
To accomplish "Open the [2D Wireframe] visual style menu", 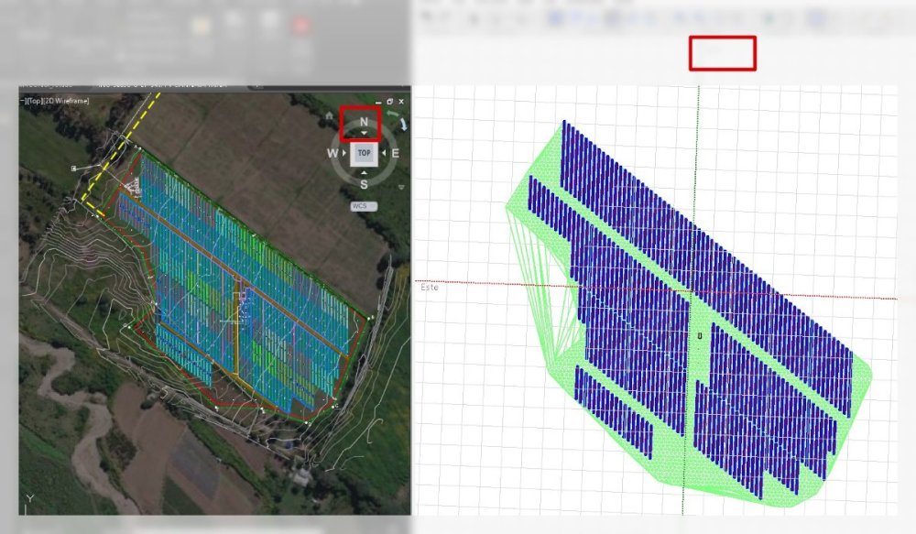I will 68,101.
